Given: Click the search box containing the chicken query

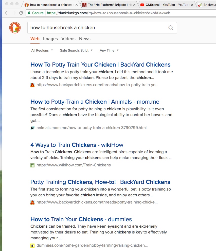Looking at the screenshot, I should tap(96, 28).
